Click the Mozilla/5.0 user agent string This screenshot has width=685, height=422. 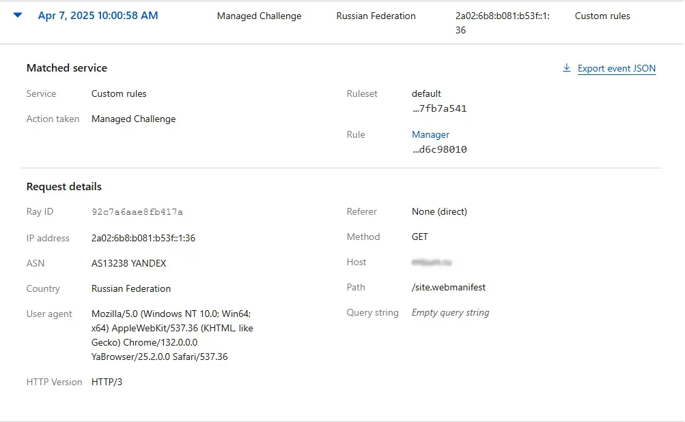pos(171,335)
